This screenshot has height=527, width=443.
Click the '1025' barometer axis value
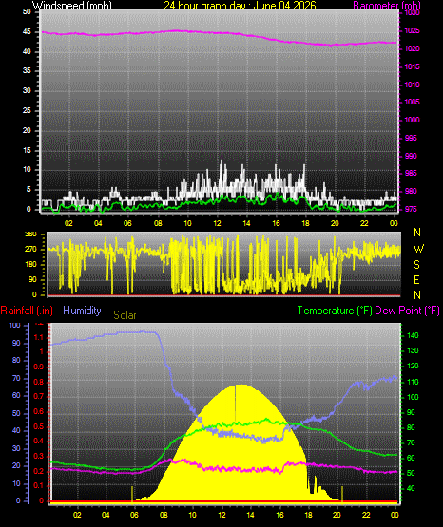pyautogui.click(x=412, y=31)
